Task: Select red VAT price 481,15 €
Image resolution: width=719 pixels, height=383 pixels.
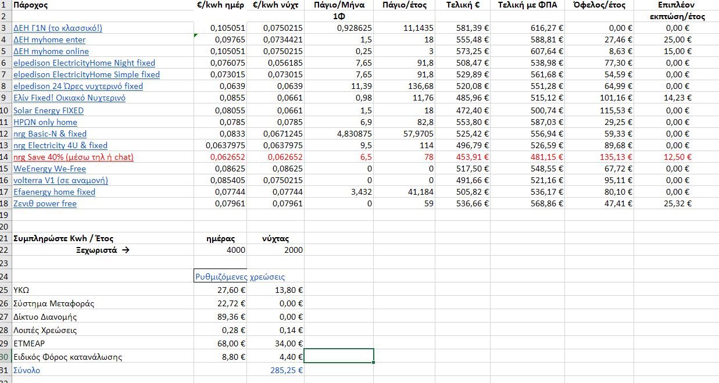Action: 527,157
